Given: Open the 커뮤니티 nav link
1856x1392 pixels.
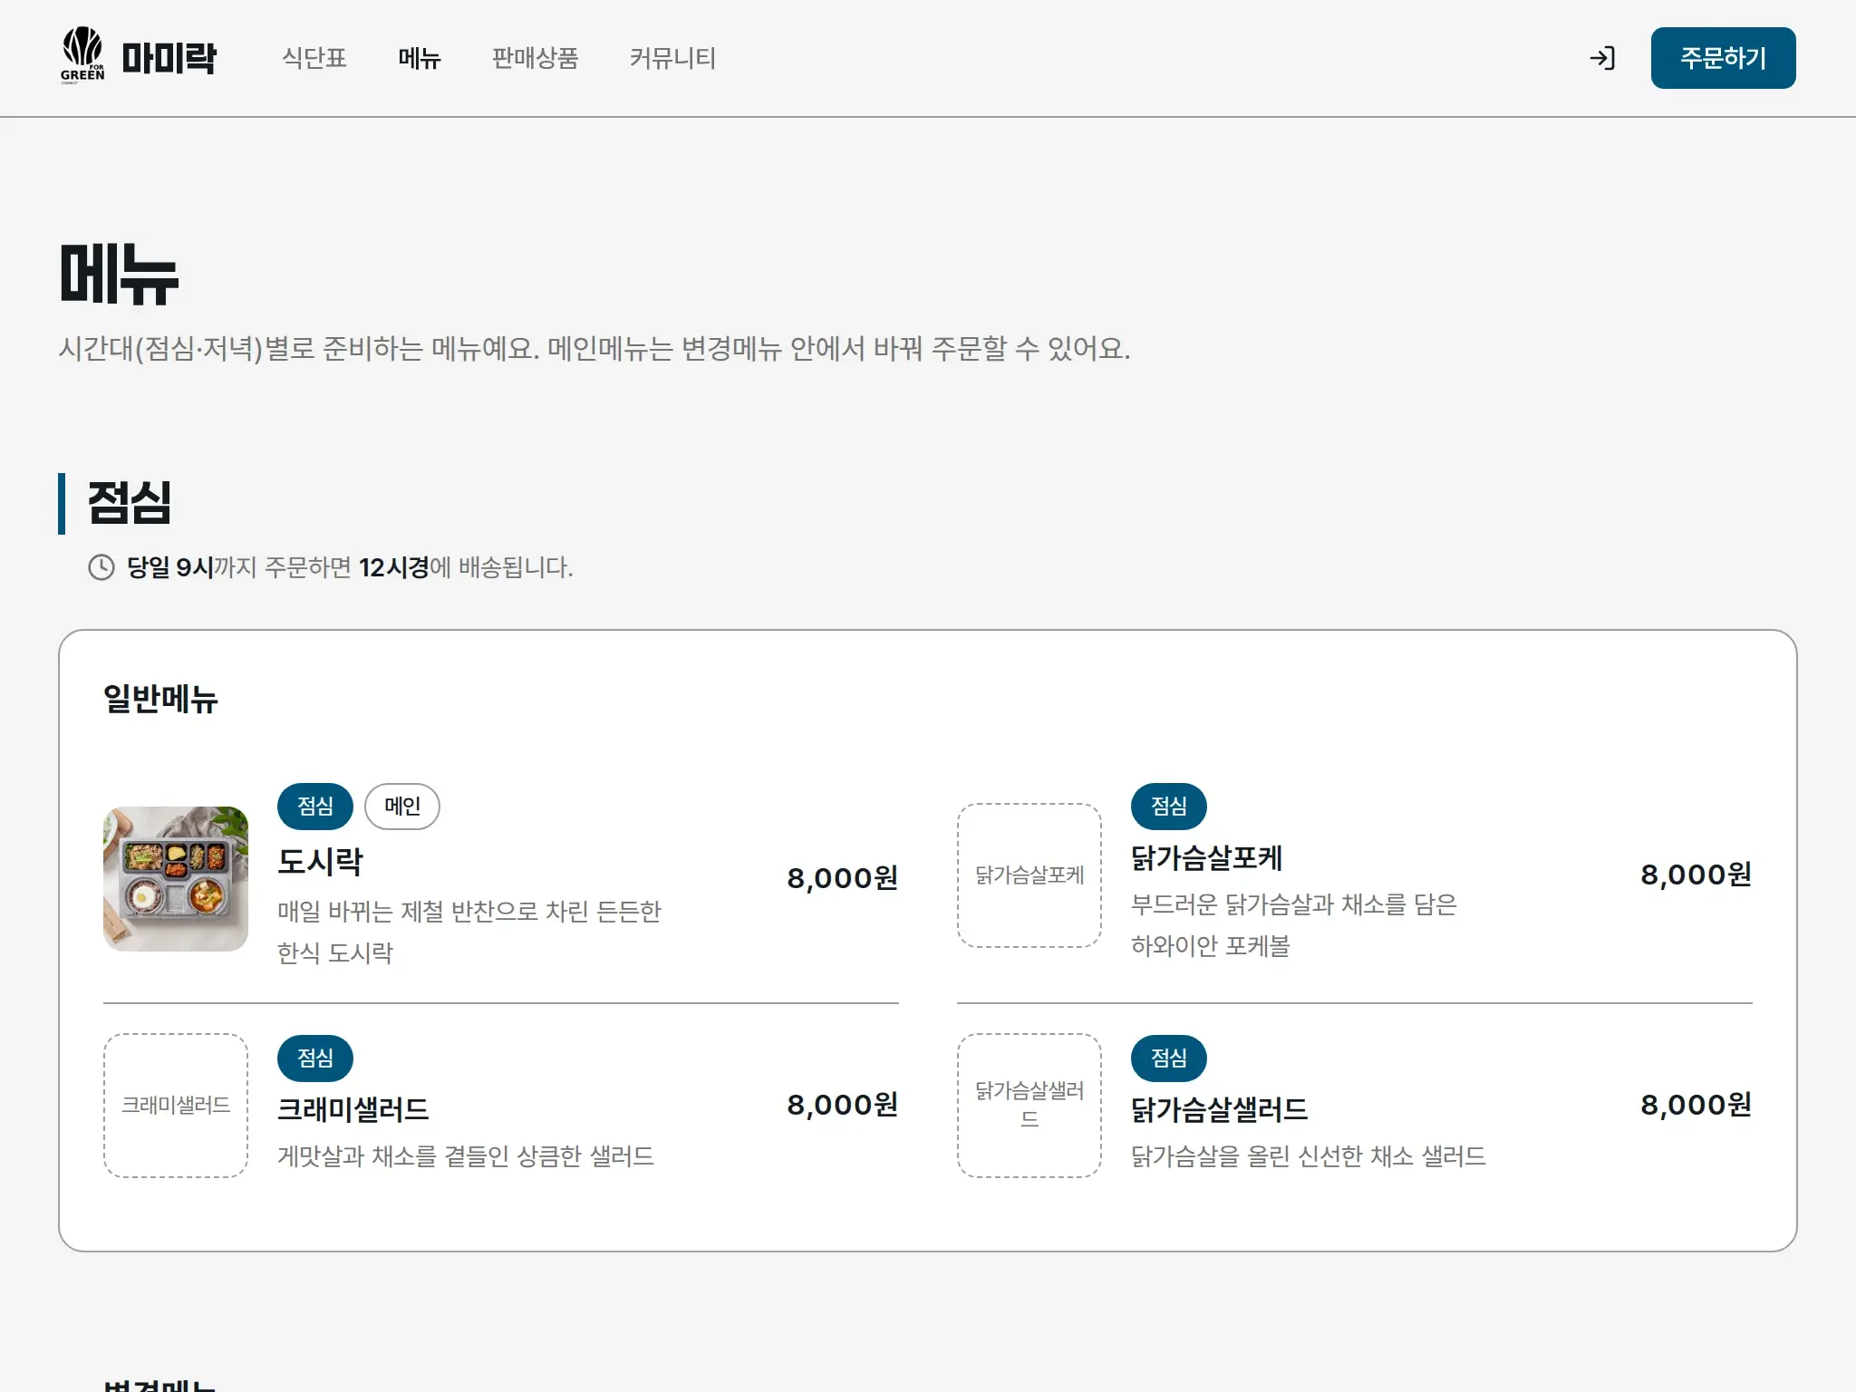Looking at the screenshot, I should pyautogui.click(x=672, y=58).
